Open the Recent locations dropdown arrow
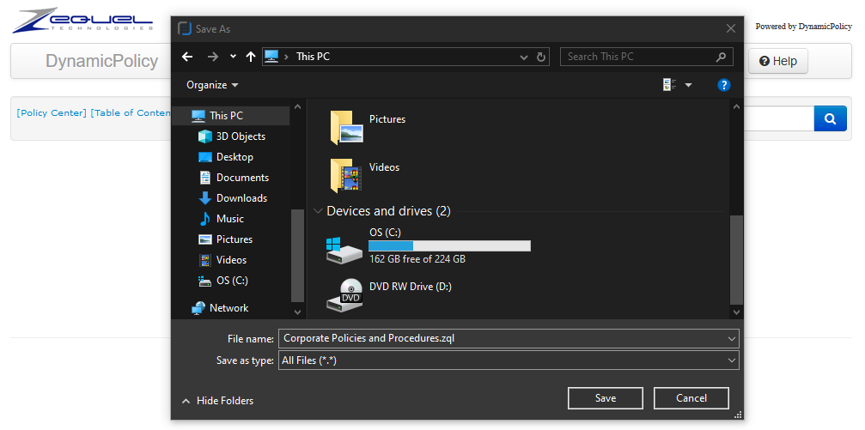Screen dimensions: 865x430 coord(233,57)
